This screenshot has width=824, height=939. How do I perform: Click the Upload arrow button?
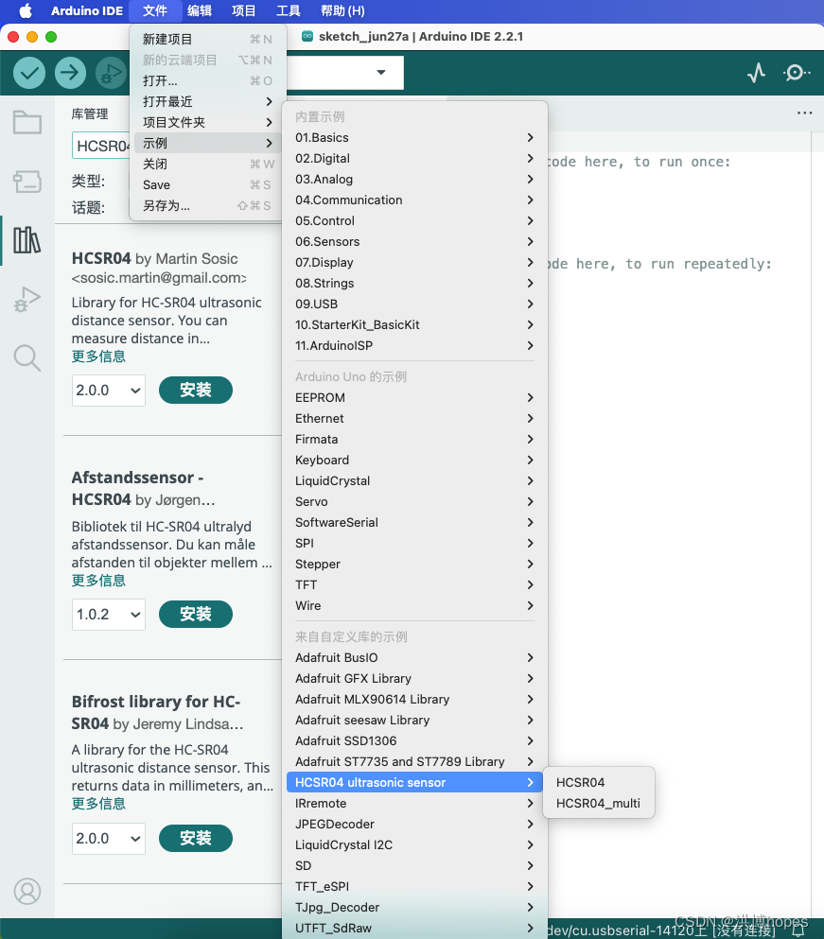tap(70, 73)
